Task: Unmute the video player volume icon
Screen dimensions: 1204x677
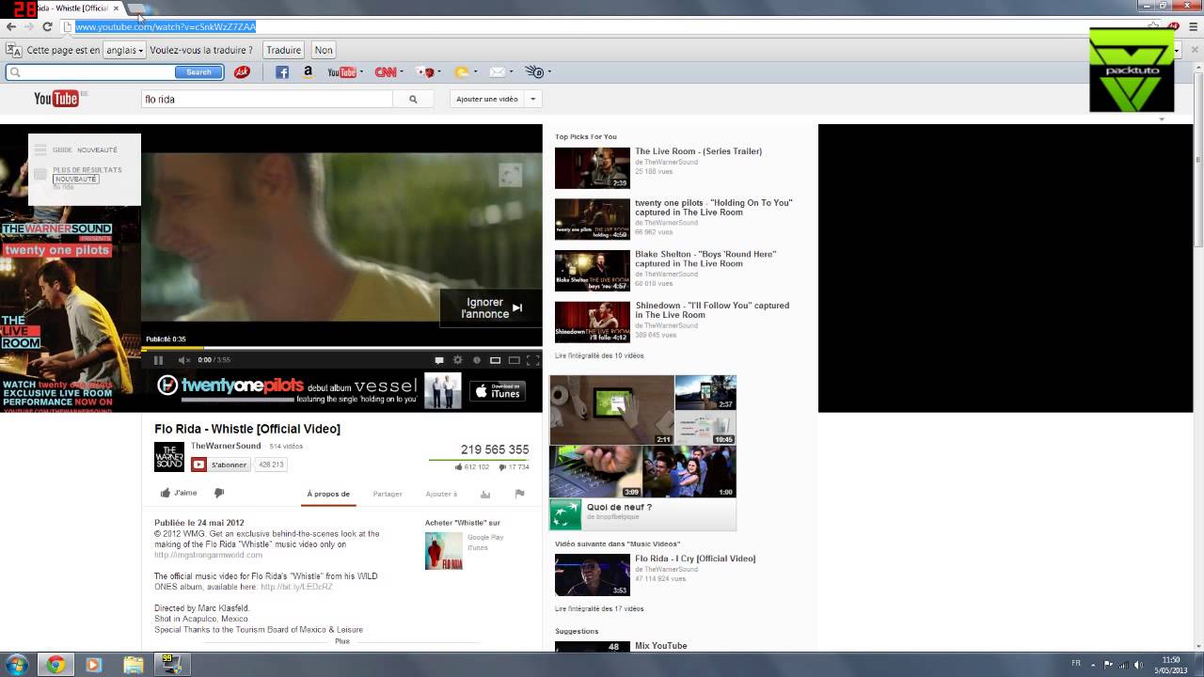Action: pyautogui.click(x=184, y=360)
